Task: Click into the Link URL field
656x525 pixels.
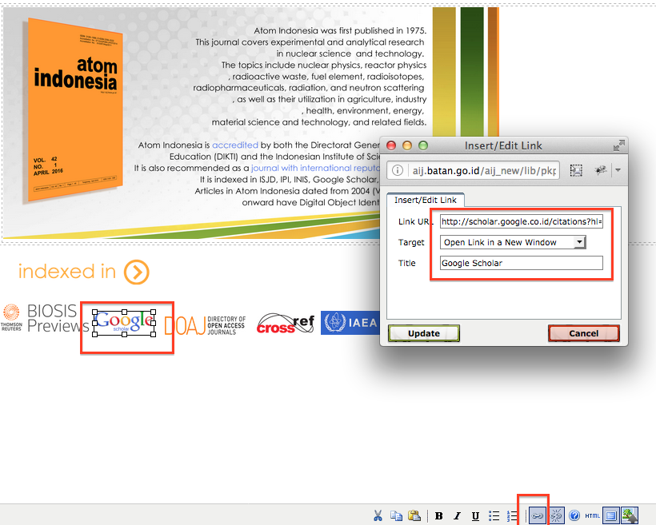Action: 521,221
